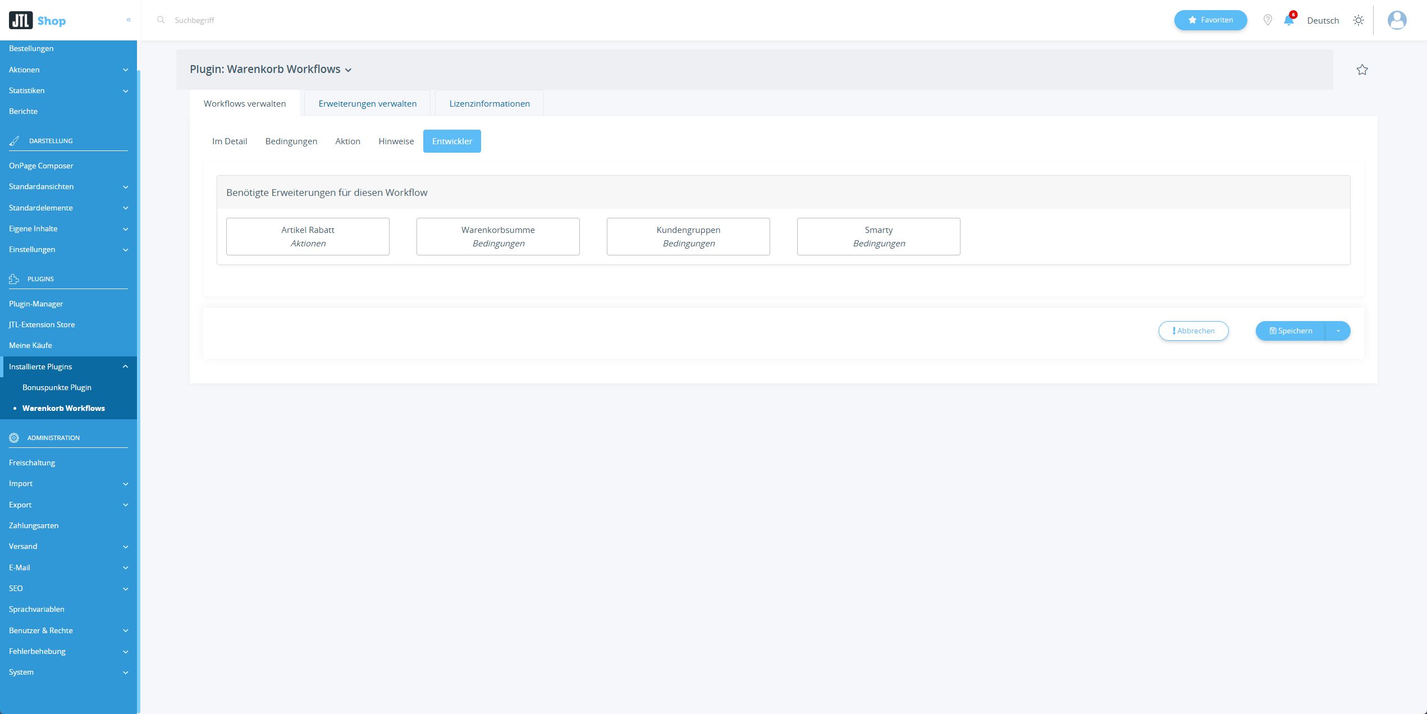This screenshot has width=1427, height=714.
Task: Select the Artikel Rabatt extension card
Action: point(308,236)
